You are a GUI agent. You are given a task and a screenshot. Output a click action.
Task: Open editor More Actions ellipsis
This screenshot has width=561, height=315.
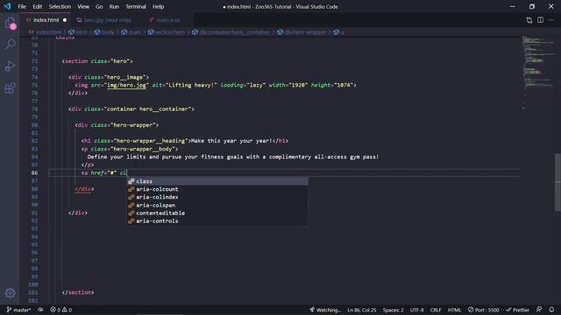(x=551, y=20)
